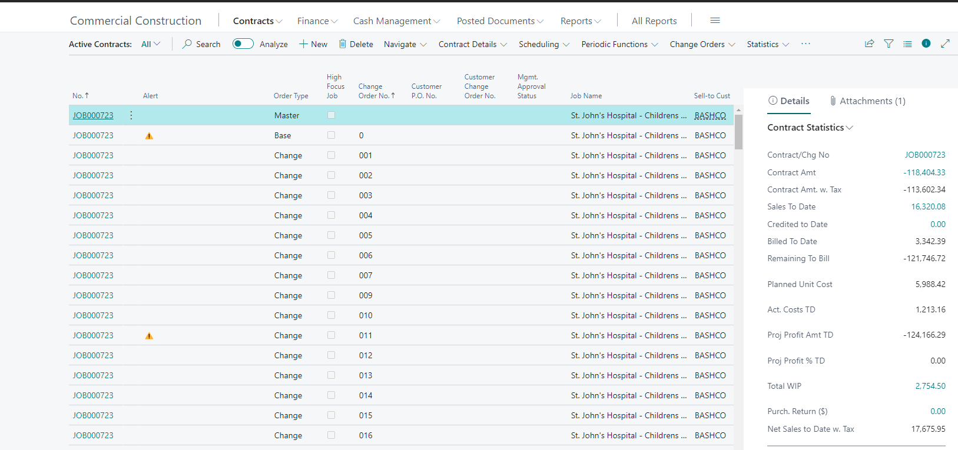Click the more actions ellipsis in toolbar
Image resolution: width=958 pixels, height=450 pixels.
[805, 44]
